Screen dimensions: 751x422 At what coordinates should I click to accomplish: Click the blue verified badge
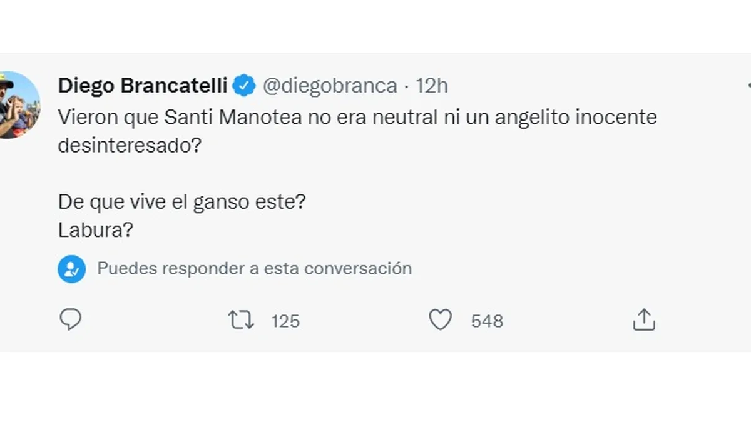pyautogui.click(x=244, y=85)
